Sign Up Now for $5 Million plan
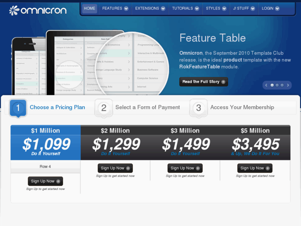 [255, 168]
